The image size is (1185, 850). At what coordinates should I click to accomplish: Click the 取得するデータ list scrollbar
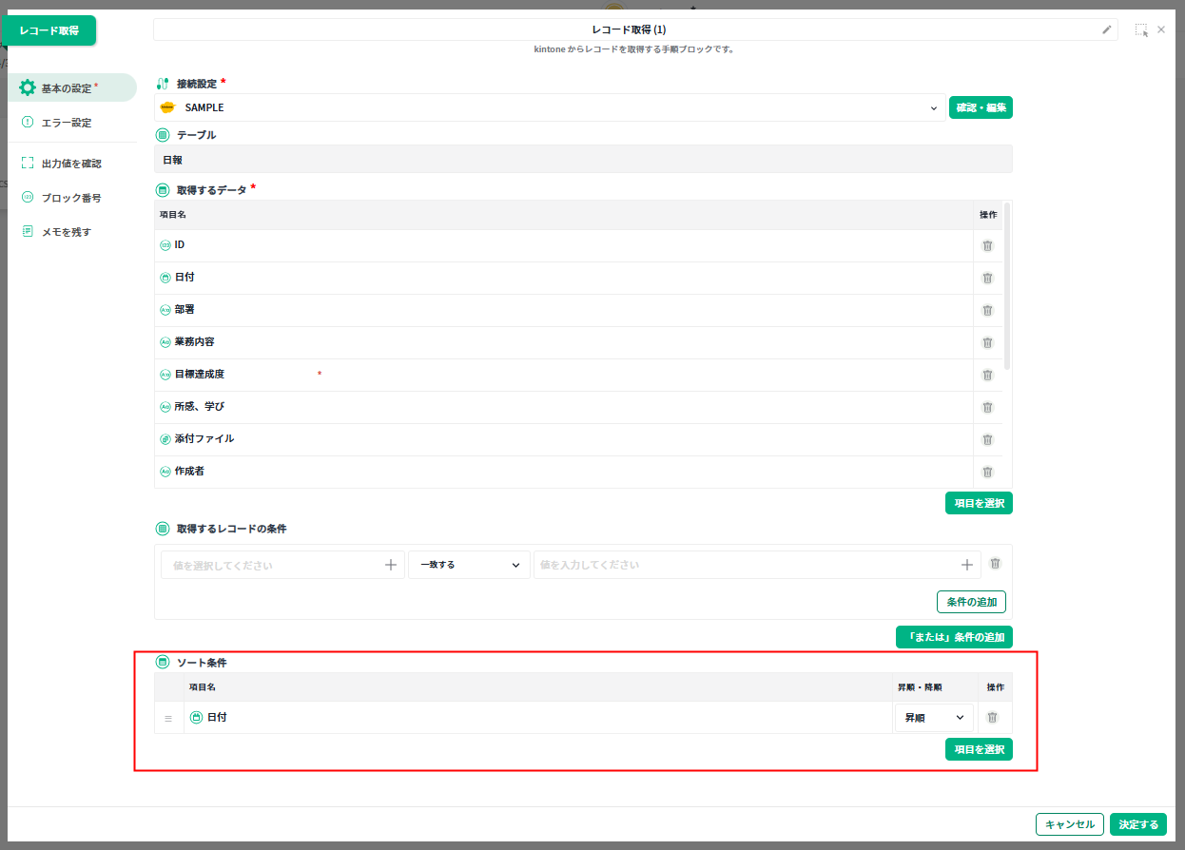coord(1007,285)
